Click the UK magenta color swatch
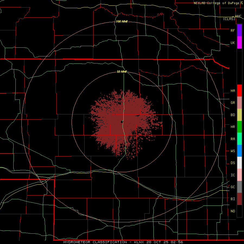The image size is (244, 244). [x=239, y=43]
